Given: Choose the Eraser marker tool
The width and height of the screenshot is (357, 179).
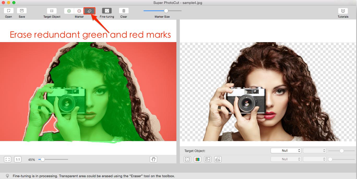Looking at the screenshot, I should click(89, 11).
